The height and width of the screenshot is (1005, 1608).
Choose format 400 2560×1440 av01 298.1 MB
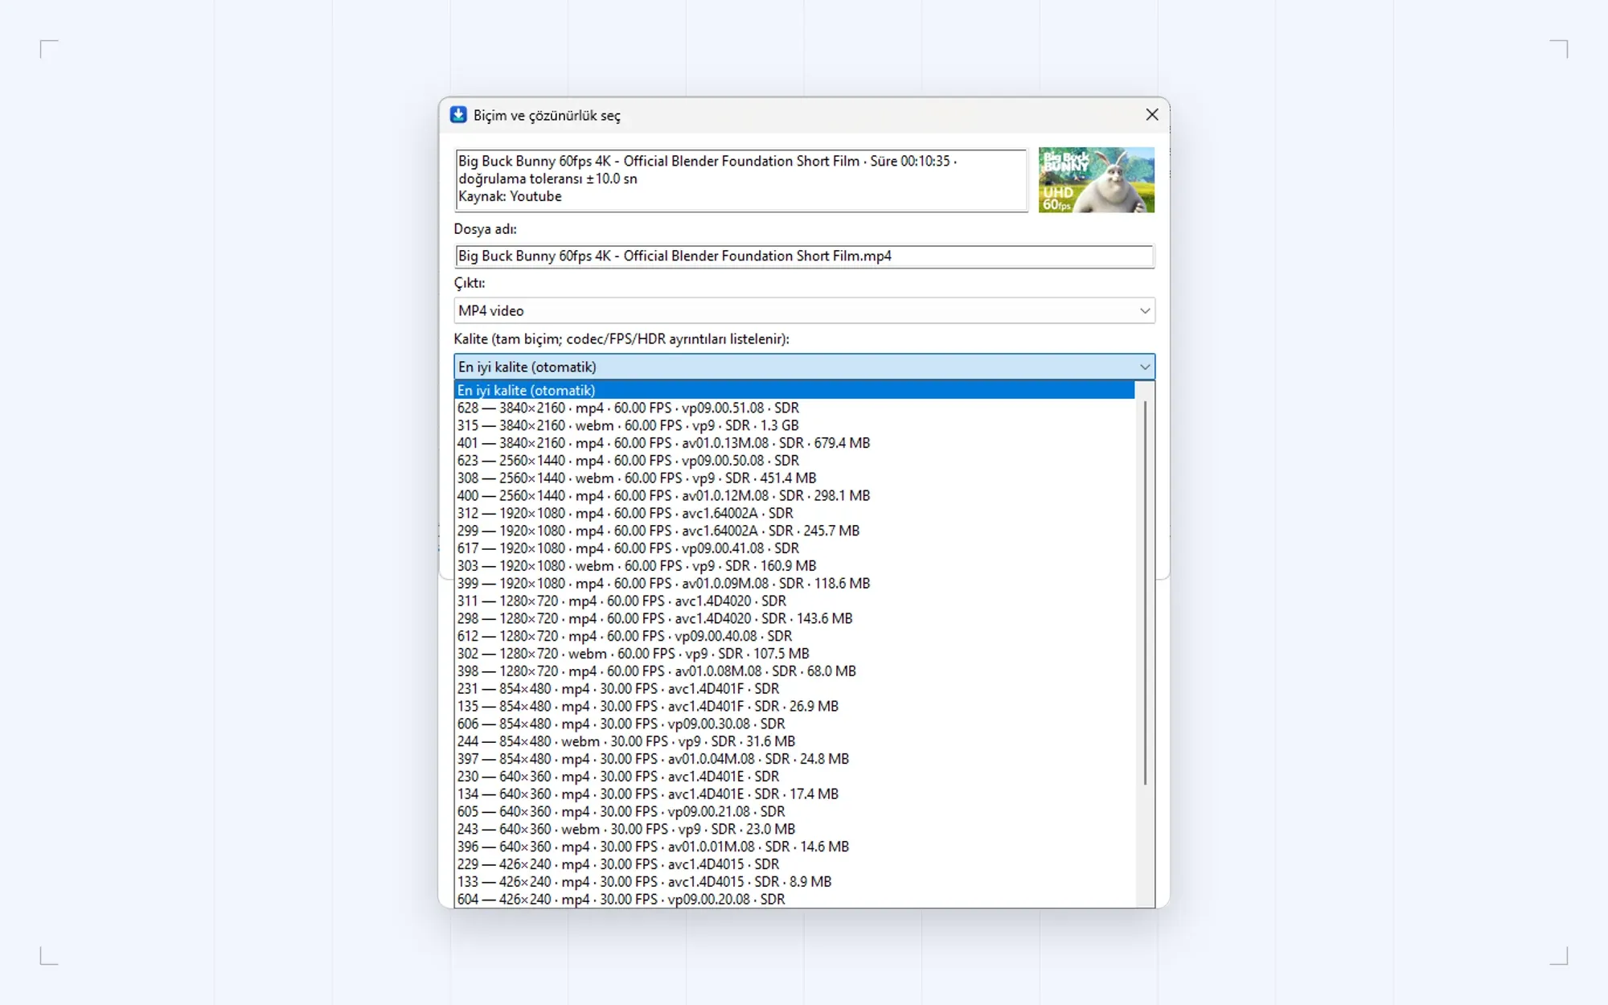click(x=794, y=496)
